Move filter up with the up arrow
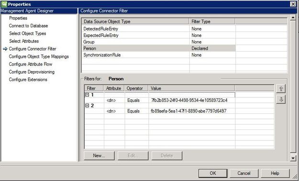This screenshot has width=299, height=181. (281, 88)
